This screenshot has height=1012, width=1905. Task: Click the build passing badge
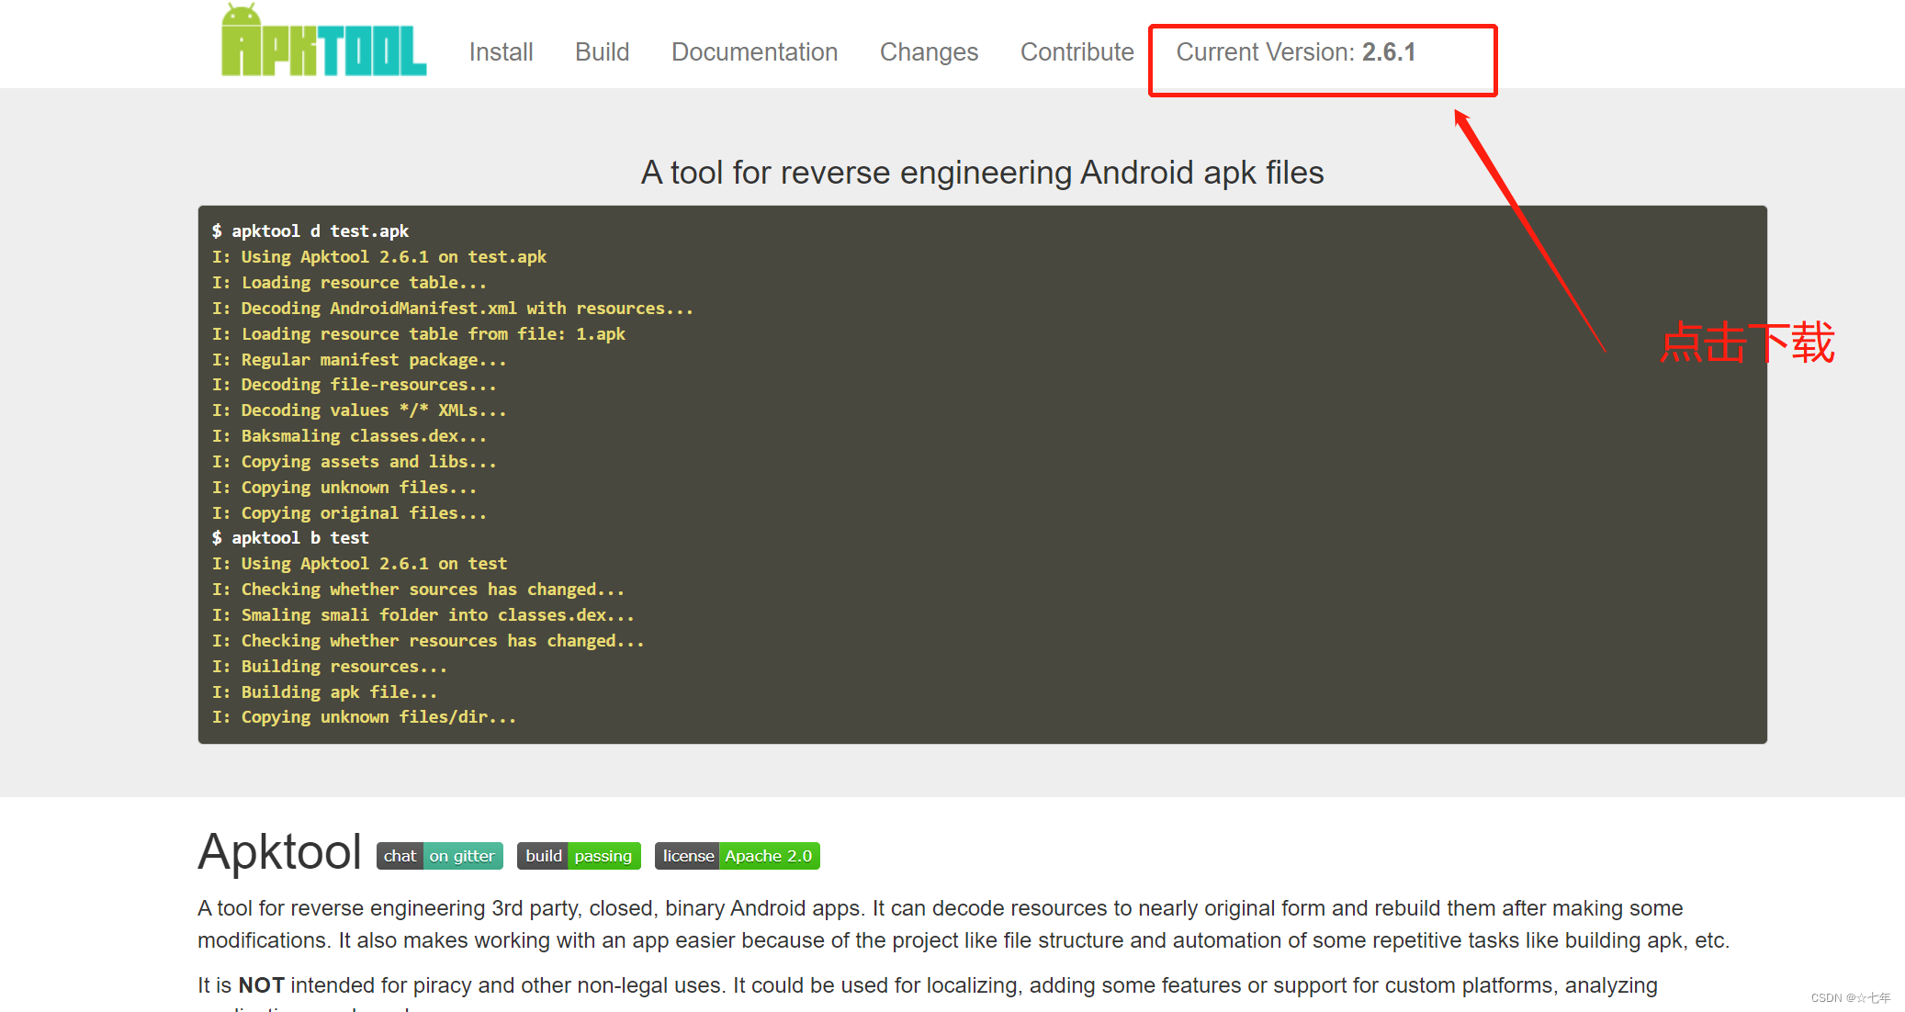coord(579,856)
